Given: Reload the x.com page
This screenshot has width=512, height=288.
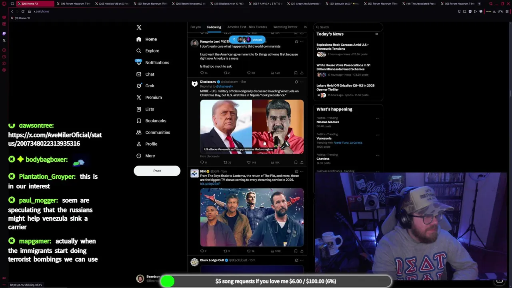Looking at the screenshot, I should point(23,12).
